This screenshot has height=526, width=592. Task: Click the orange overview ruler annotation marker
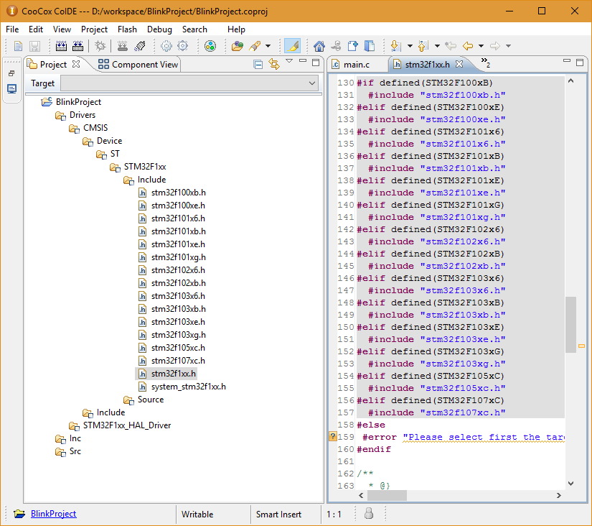point(581,346)
